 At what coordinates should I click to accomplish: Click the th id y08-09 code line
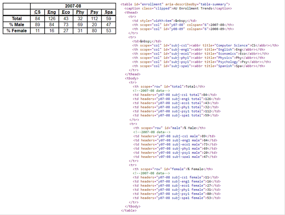[x=183, y=29]
